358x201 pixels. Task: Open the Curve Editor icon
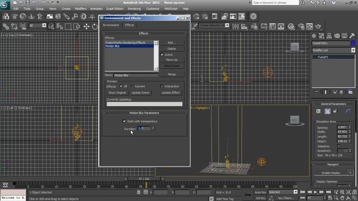(x=272, y=26)
